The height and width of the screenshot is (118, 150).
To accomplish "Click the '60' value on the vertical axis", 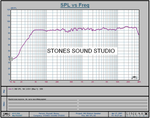I will 9,45.
